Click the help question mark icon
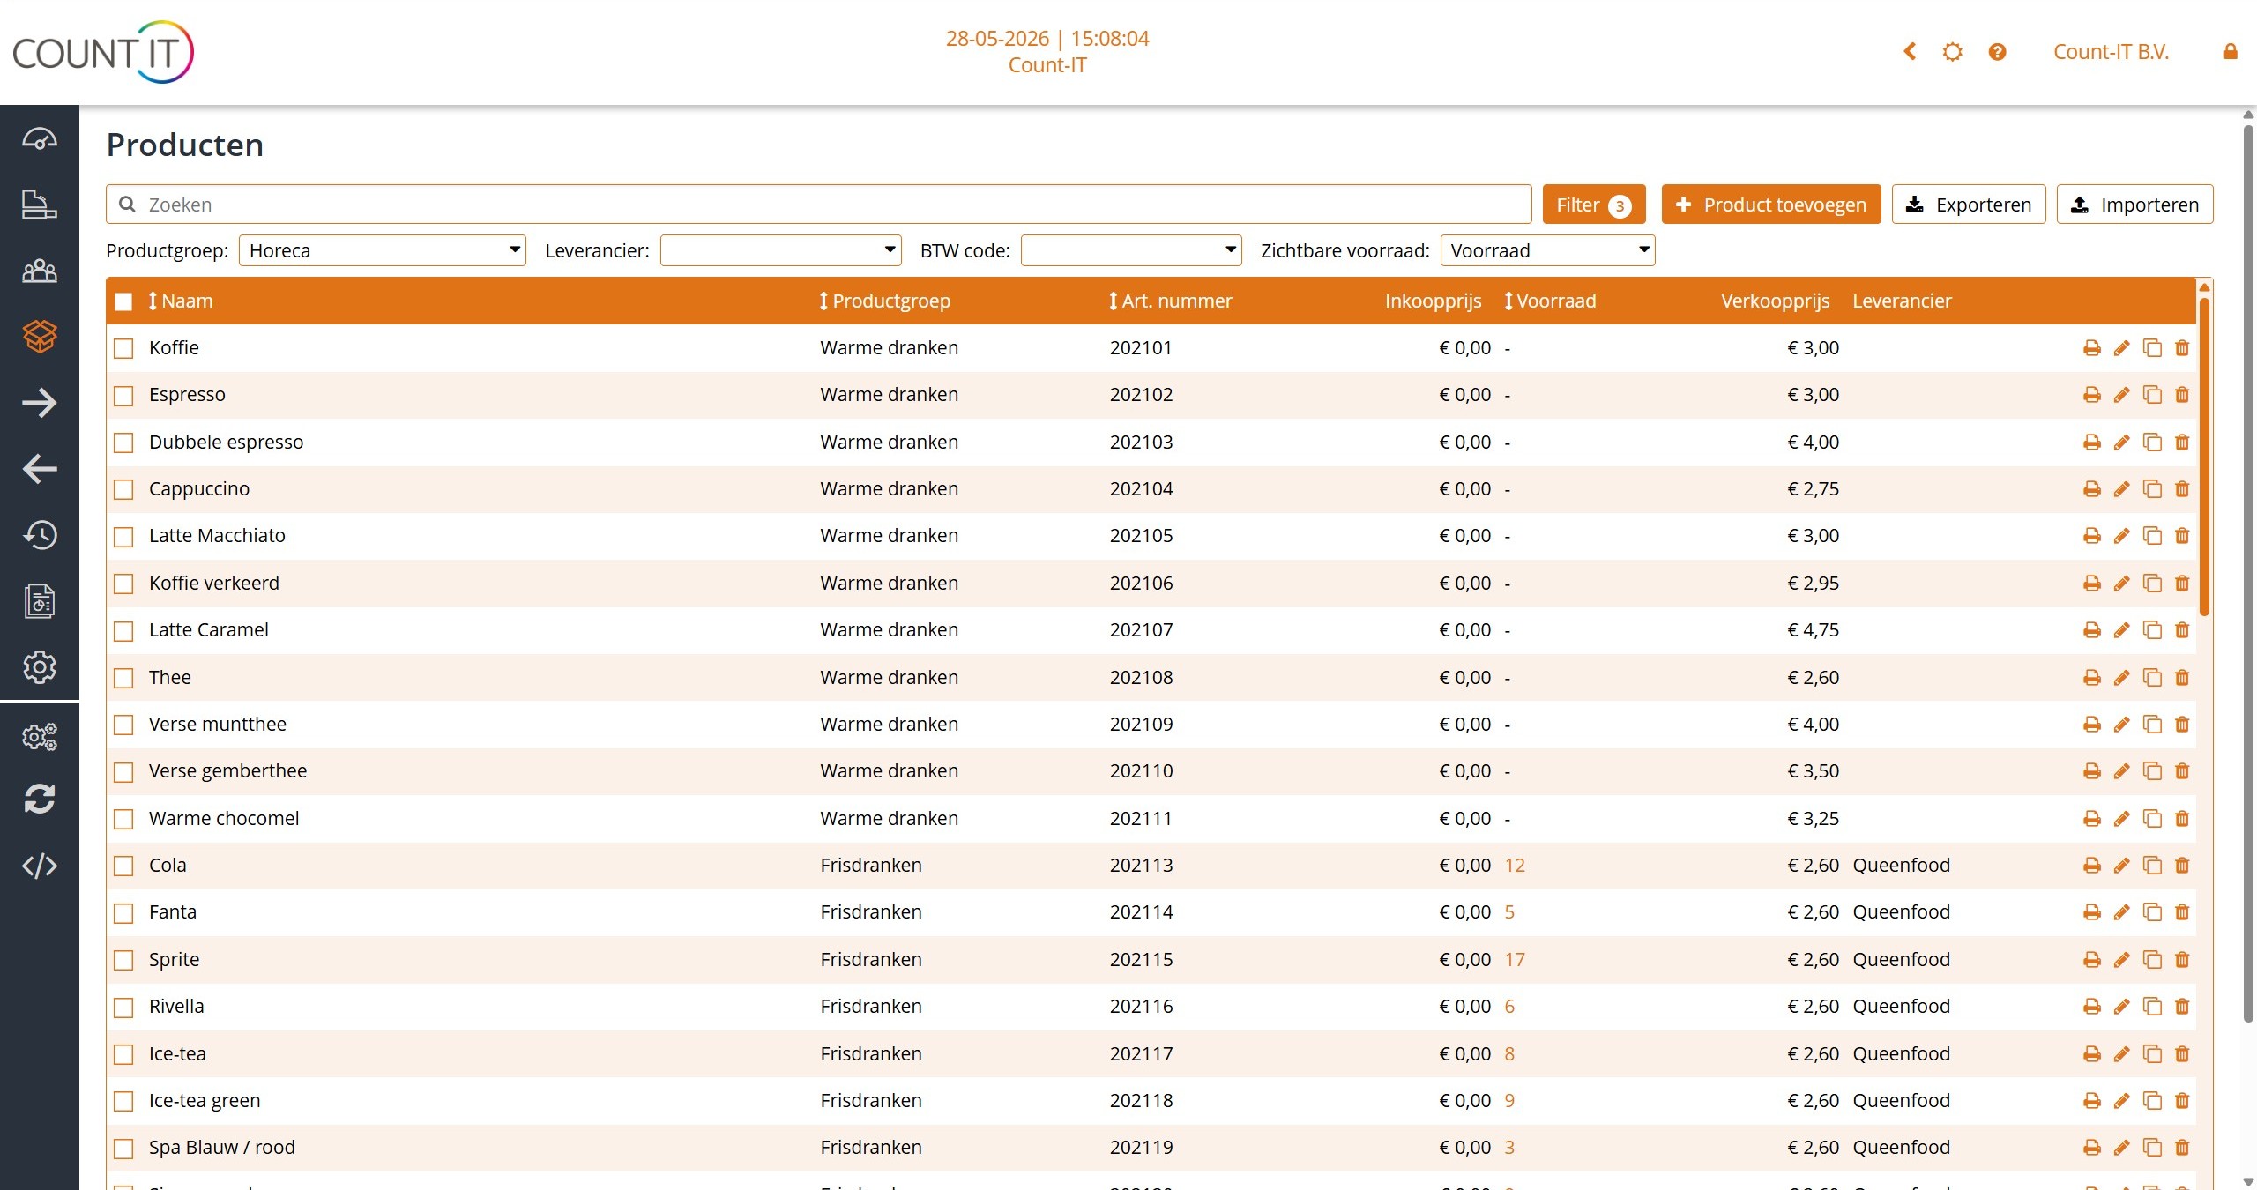Image resolution: width=2257 pixels, height=1190 pixels. coord(1997,52)
